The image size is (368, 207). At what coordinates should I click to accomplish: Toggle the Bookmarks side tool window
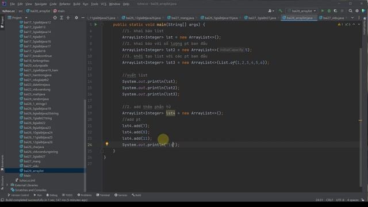2,162
